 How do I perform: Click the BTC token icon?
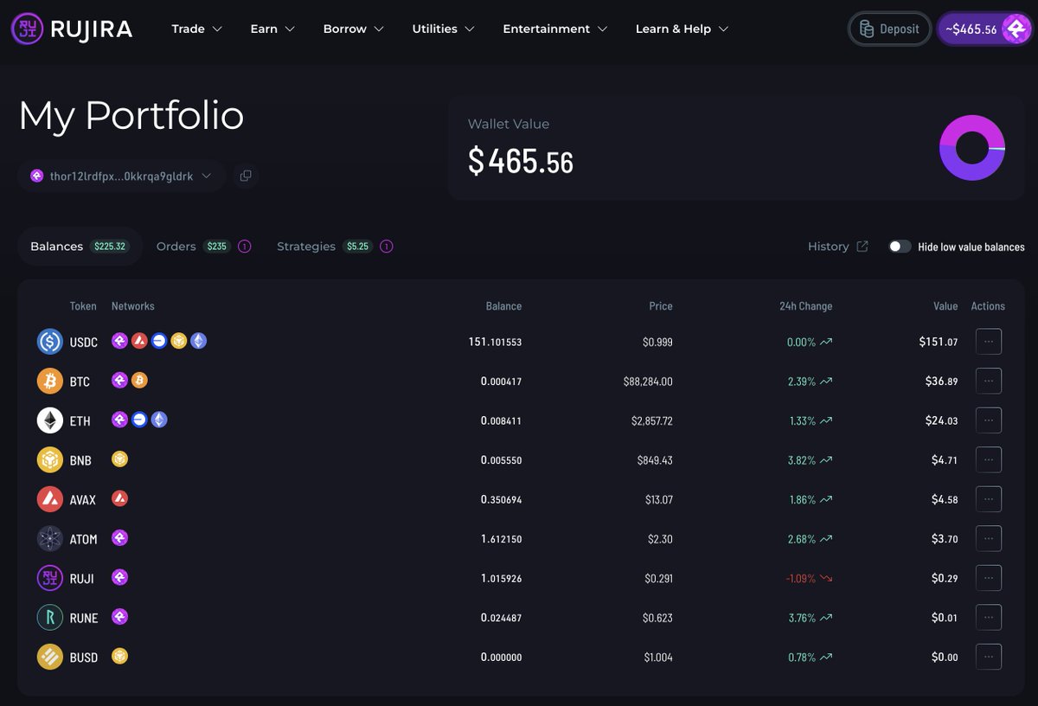coord(50,381)
